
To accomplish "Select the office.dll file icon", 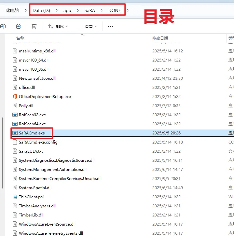I will coord(15,87).
